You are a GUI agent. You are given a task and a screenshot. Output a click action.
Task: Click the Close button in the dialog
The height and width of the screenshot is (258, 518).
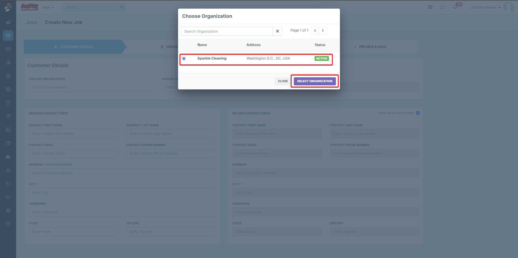(x=283, y=81)
